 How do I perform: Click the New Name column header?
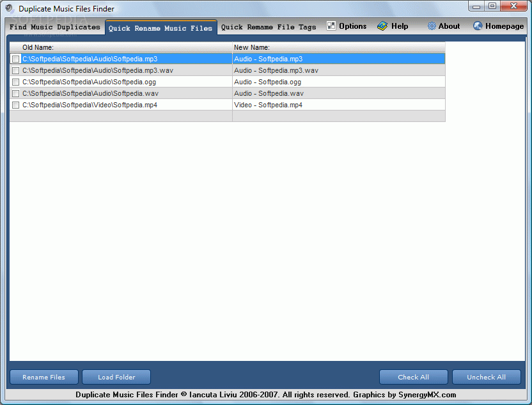(x=339, y=47)
